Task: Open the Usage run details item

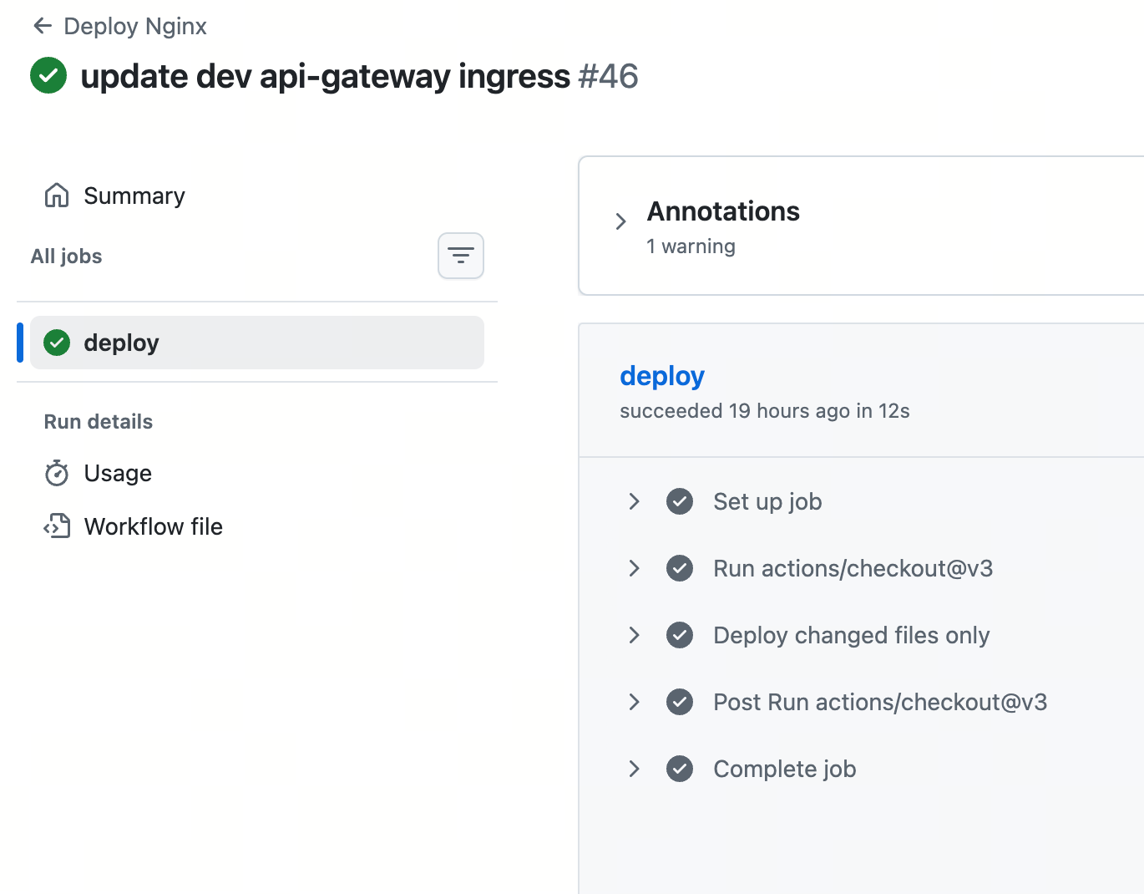Action: (x=118, y=473)
